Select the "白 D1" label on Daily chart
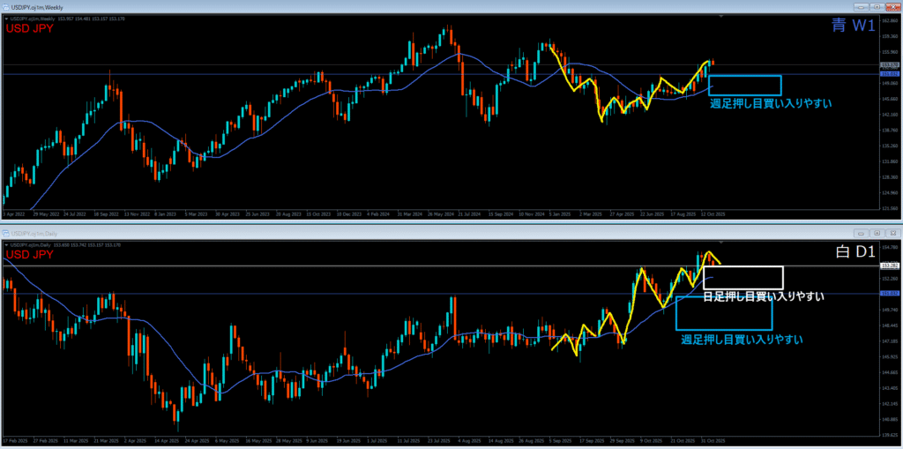Screen dimensions: 903x449 (x=854, y=252)
